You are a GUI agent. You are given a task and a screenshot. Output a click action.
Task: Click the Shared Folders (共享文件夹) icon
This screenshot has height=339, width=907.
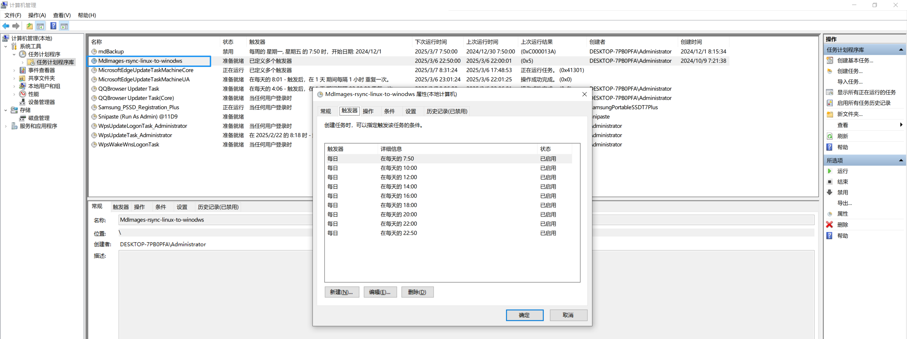(23, 78)
